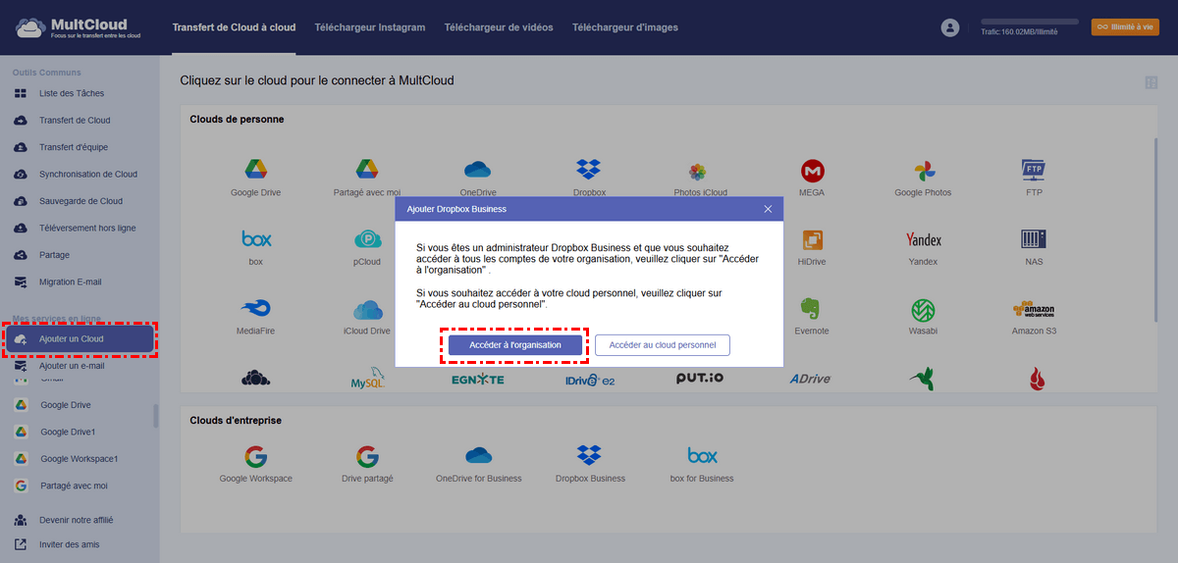Switch to Téléchargeur Instagram tab
The image size is (1178, 563).
370,27
